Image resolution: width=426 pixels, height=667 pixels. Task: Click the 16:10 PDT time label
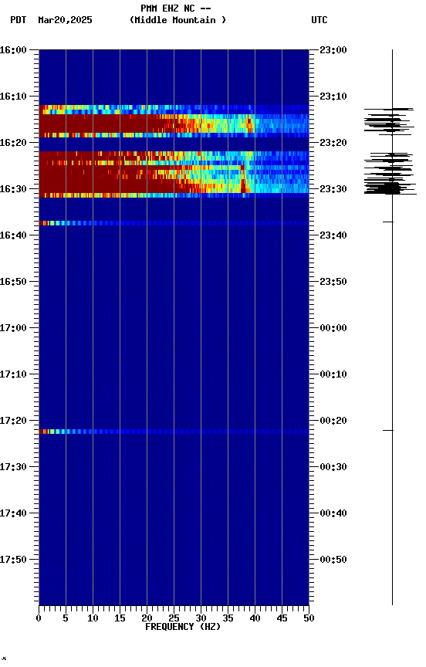click(13, 96)
